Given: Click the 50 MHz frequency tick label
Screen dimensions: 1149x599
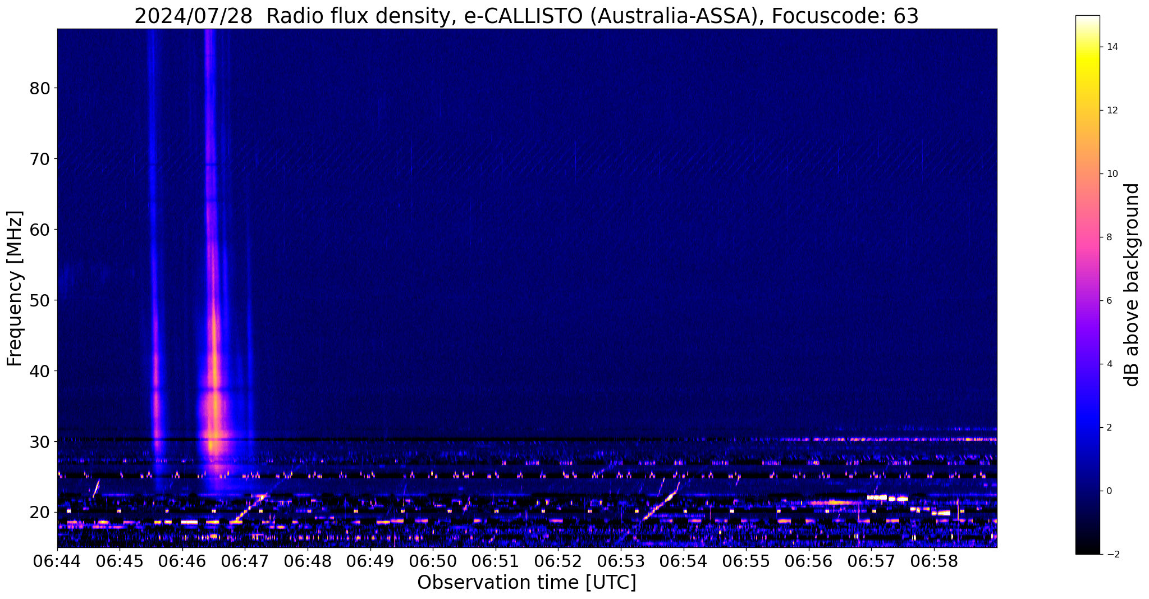Looking at the screenshot, I should pyautogui.click(x=39, y=300).
